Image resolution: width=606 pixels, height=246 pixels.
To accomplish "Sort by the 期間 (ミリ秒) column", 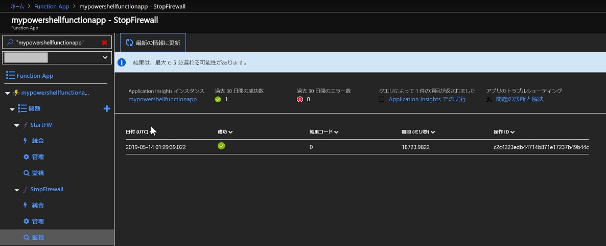I will (x=418, y=132).
